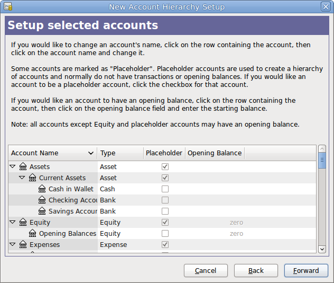This screenshot has width=334, height=283.
Task: Click the Cash in Wallet account icon
Action: pyautogui.click(x=42, y=189)
